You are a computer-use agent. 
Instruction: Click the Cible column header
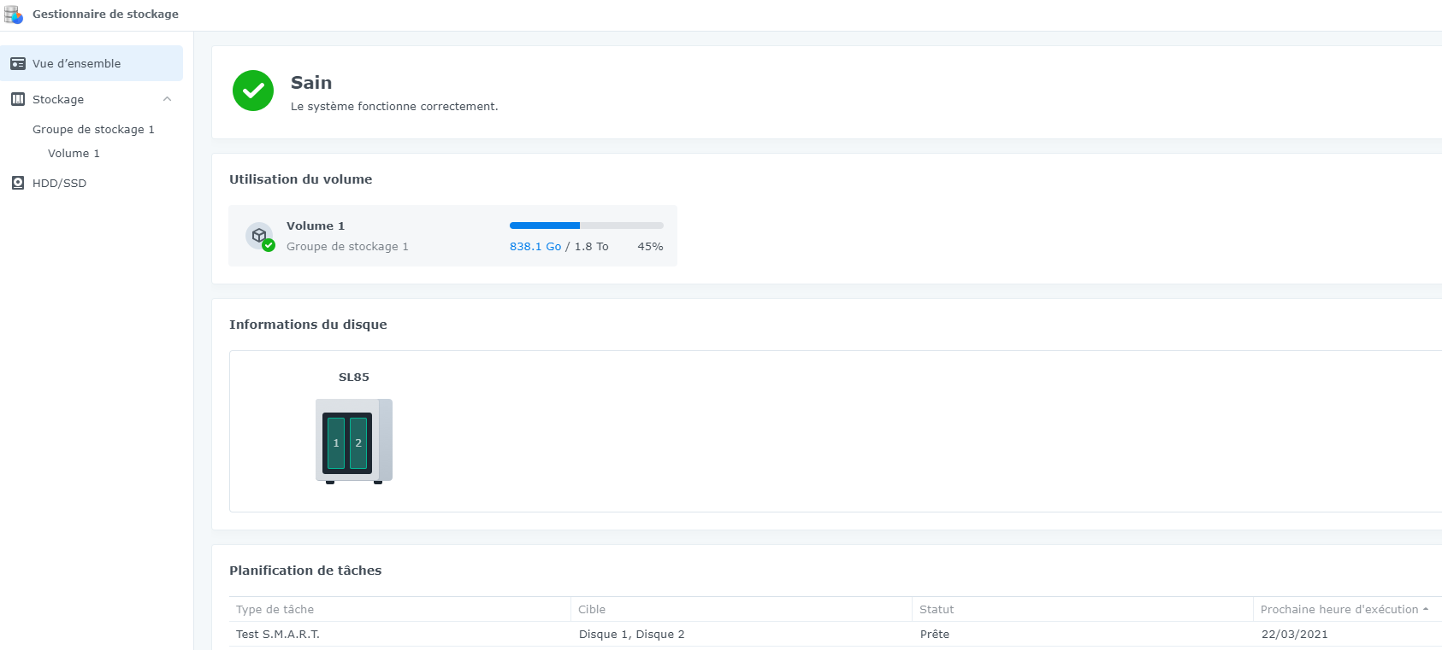tap(592, 609)
